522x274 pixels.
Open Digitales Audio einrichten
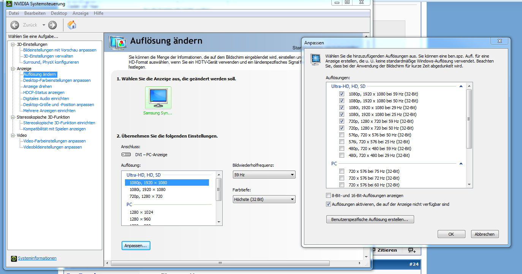coord(46,99)
